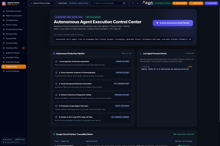Open Virtual Production Stage in sidebar

pyautogui.click(x=14, y=29)
